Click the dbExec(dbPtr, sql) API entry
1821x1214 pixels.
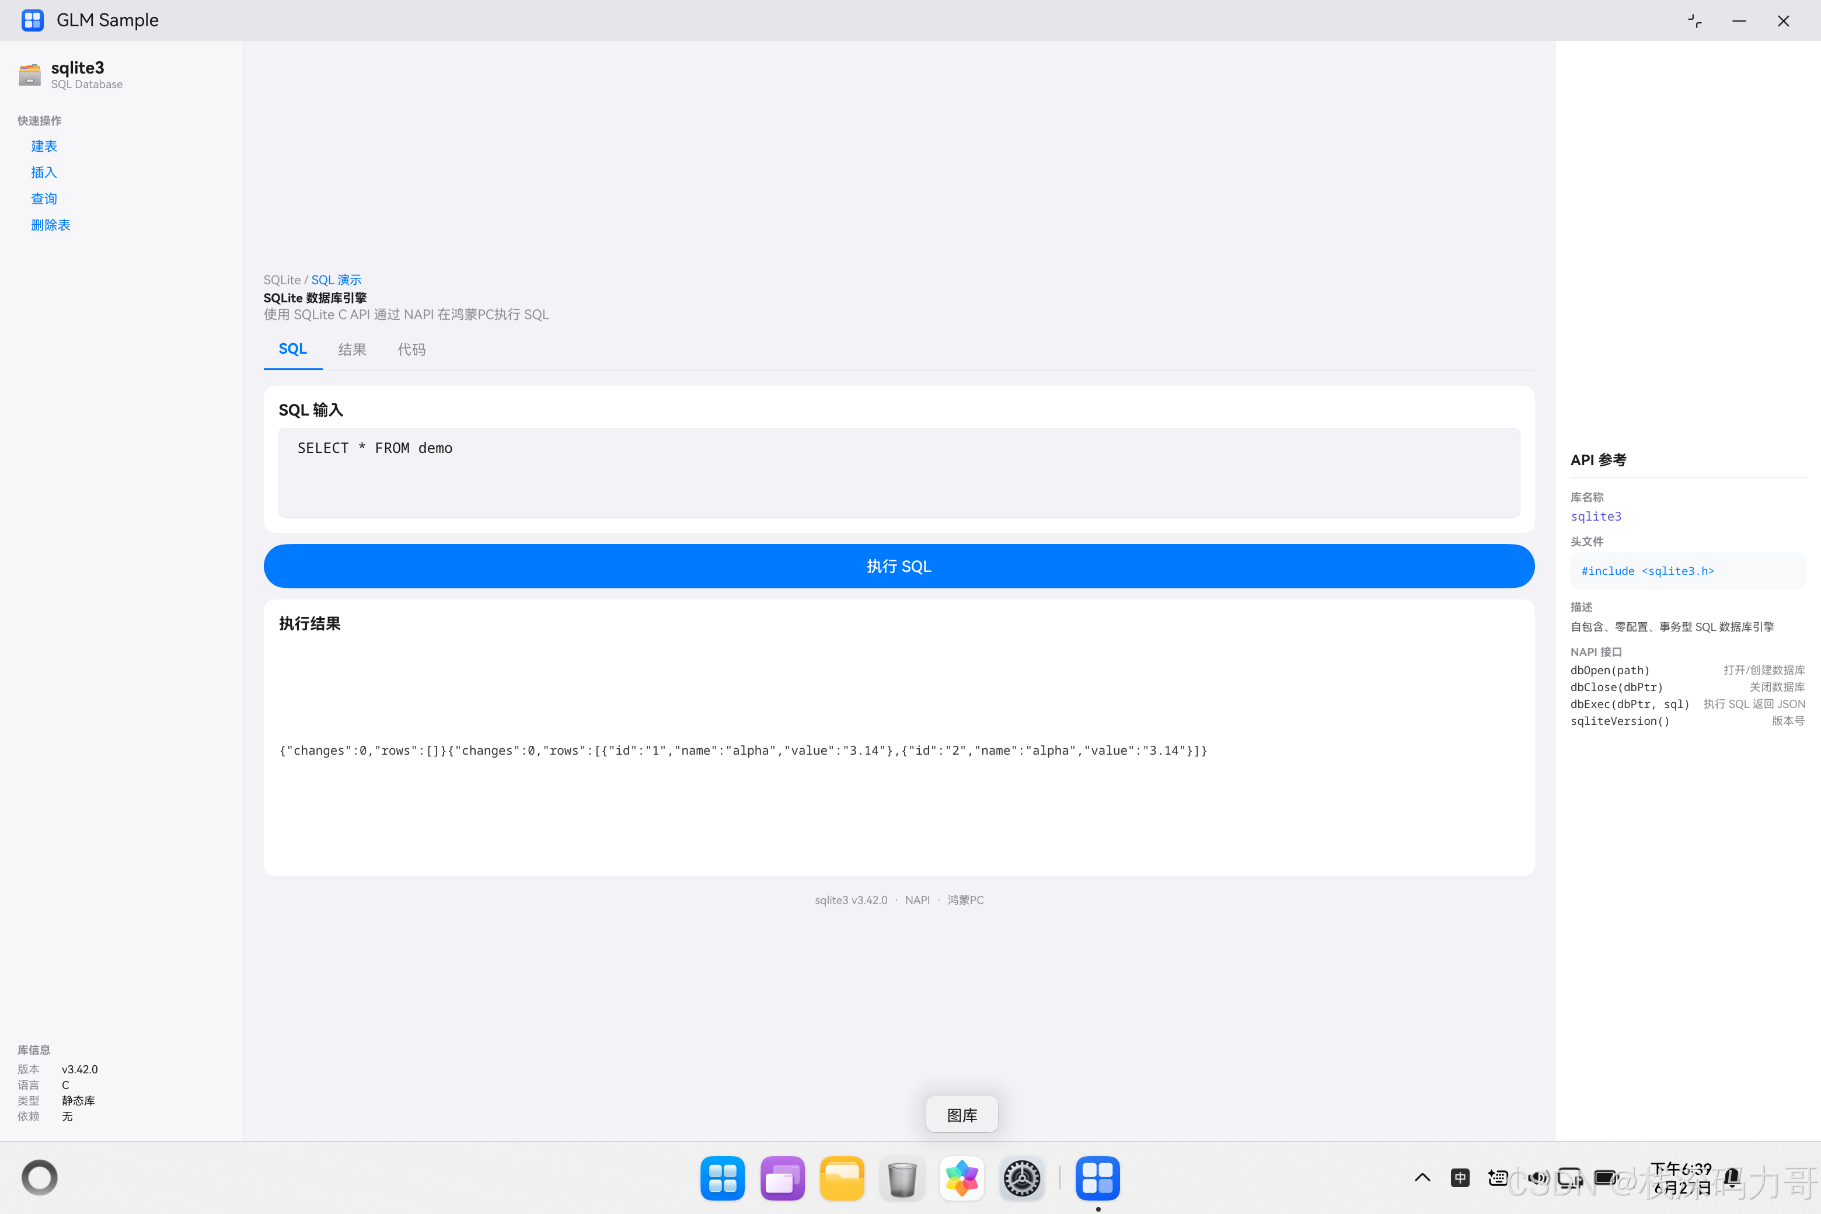click(1630, 704)
